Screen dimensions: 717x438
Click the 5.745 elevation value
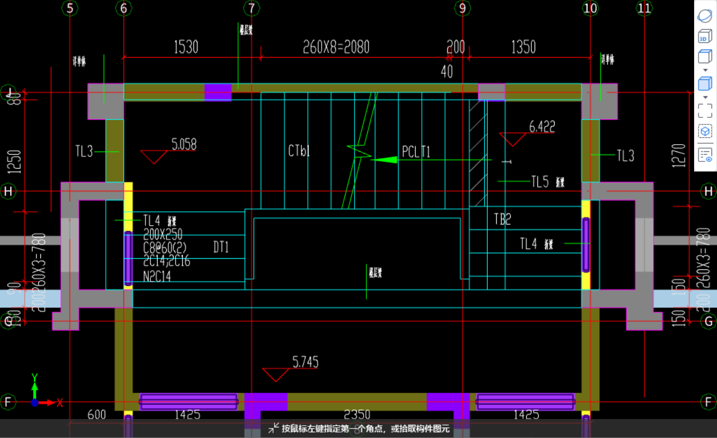(x=305, y=362)
